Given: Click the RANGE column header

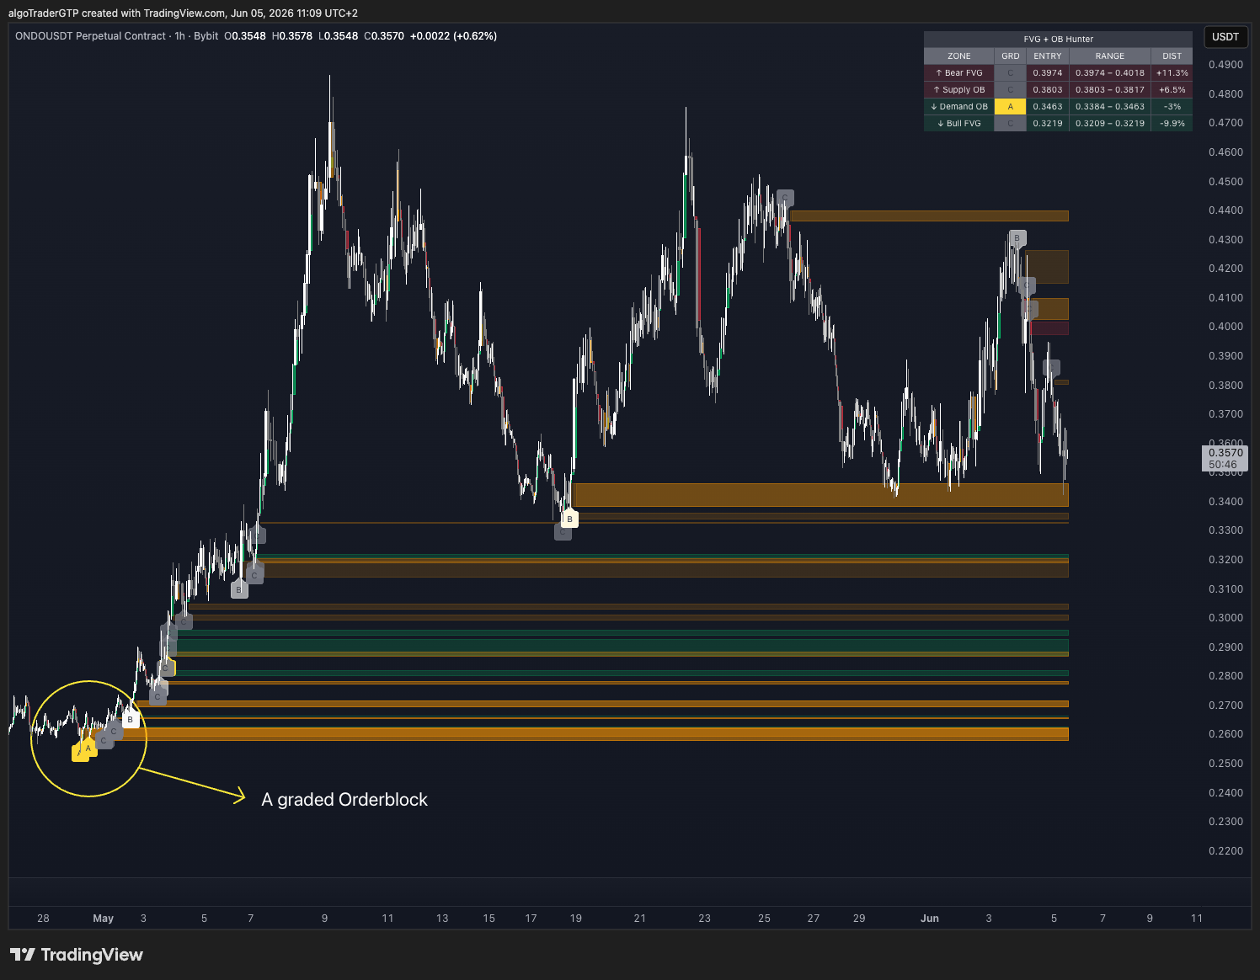Looking at the screenshot, I should click(1110, 56).
